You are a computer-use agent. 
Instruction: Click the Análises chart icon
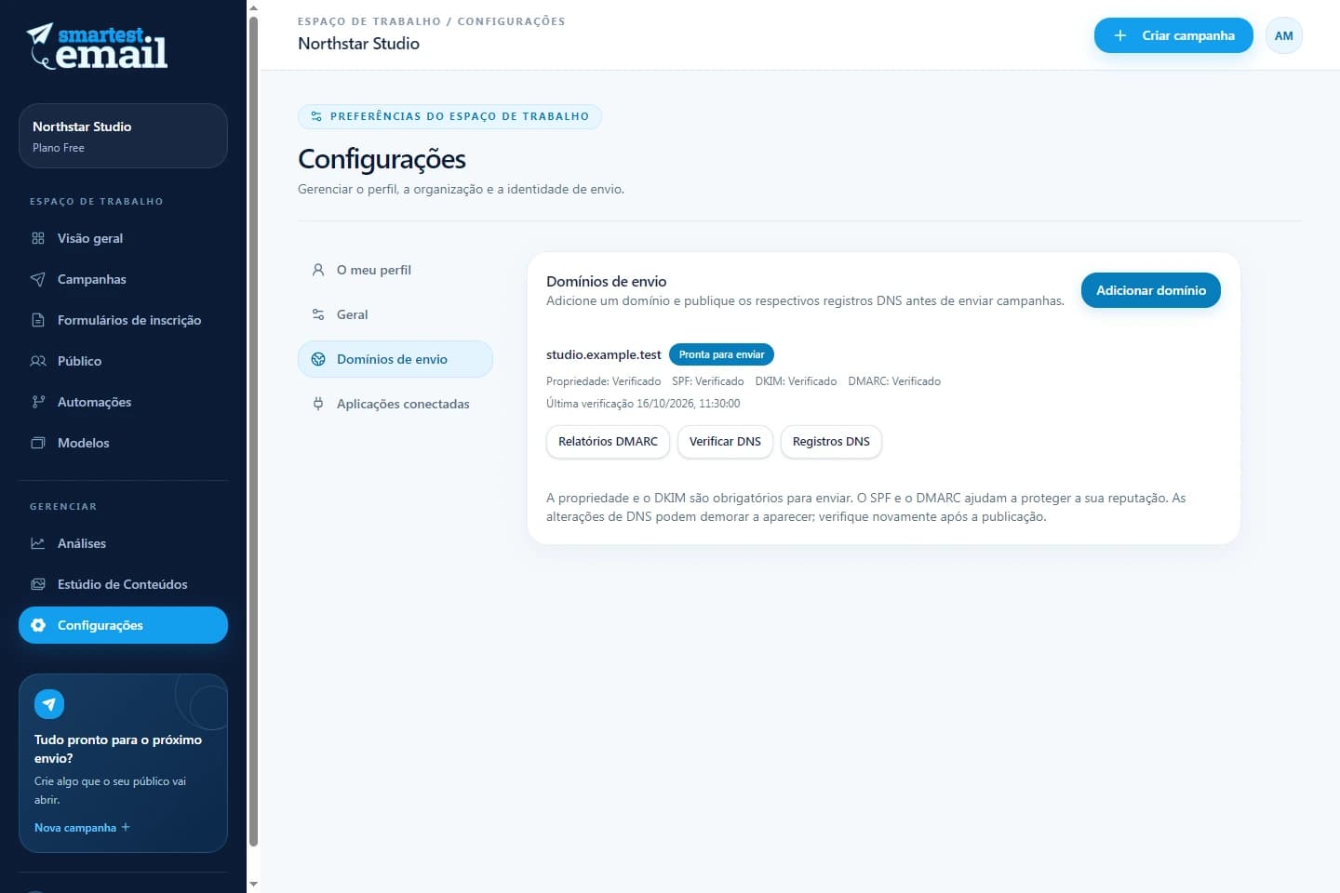click(38, 543)
